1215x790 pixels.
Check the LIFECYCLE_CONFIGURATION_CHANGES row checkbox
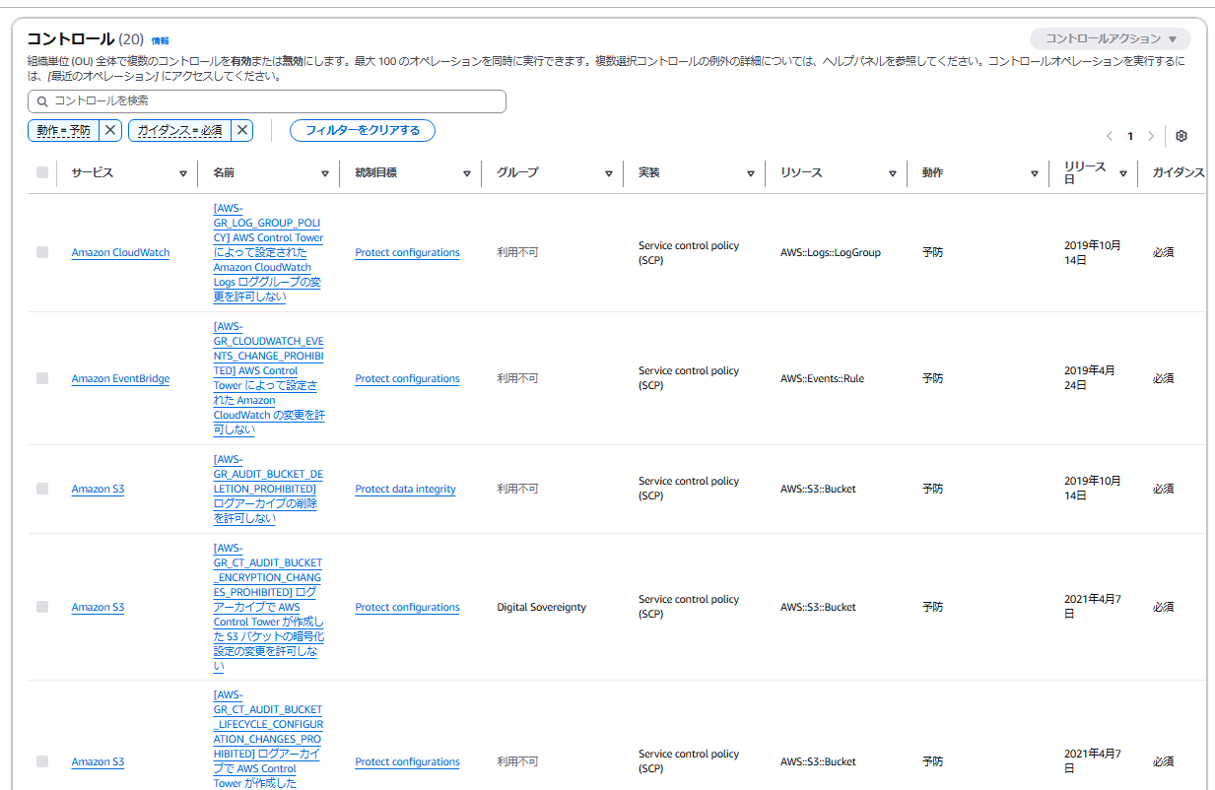click(42, 761)
